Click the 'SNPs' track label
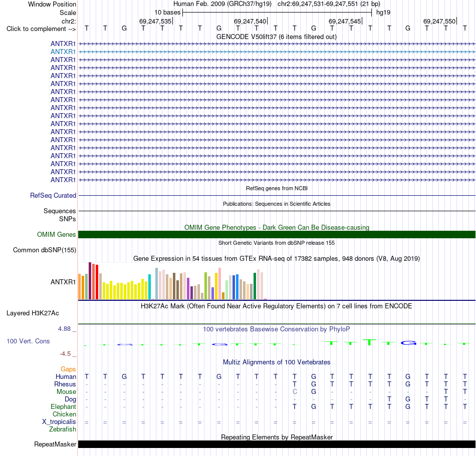Screen dimensions: 476x456 click(x=68, y=219)
